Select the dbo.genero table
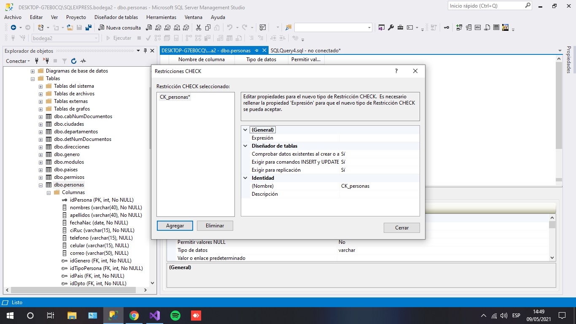Image resolution: width=576 pixels, height=324 pixels. point(67,154)
